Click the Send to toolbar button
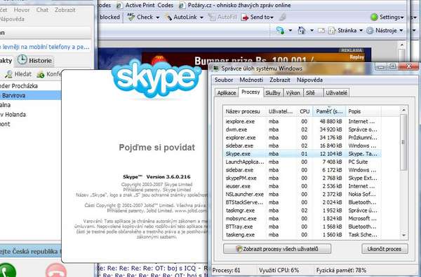 [258, 17]
